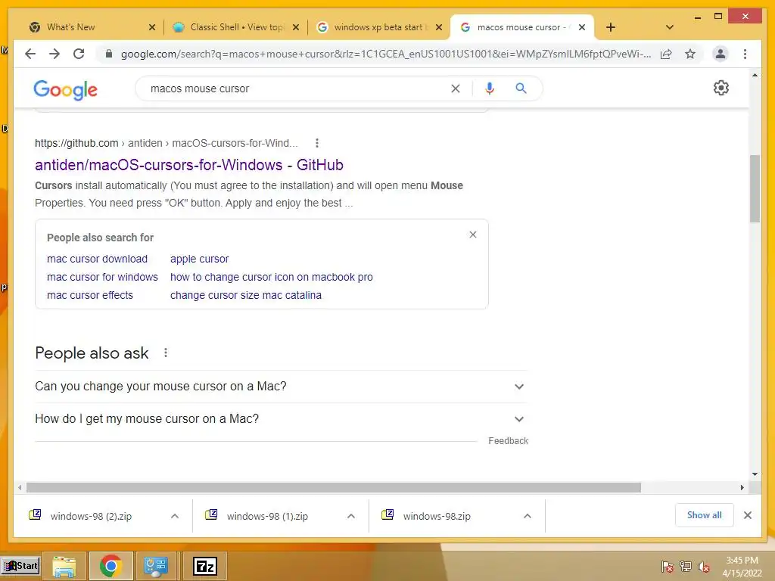Open options for windows-98 (2).zip download

(x=175, y=516)
